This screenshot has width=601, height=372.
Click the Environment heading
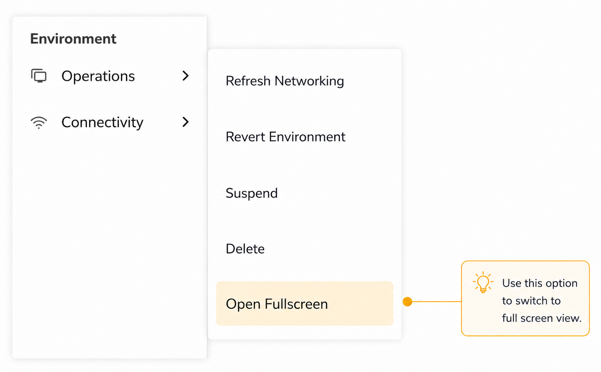point(73,39)
